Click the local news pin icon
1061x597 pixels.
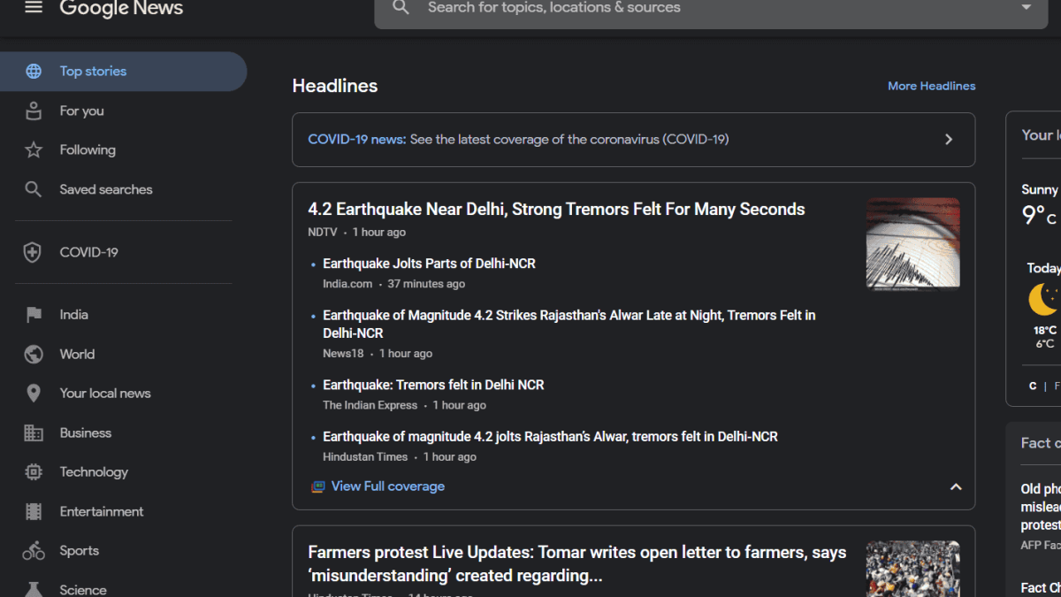tap(34, 394)
